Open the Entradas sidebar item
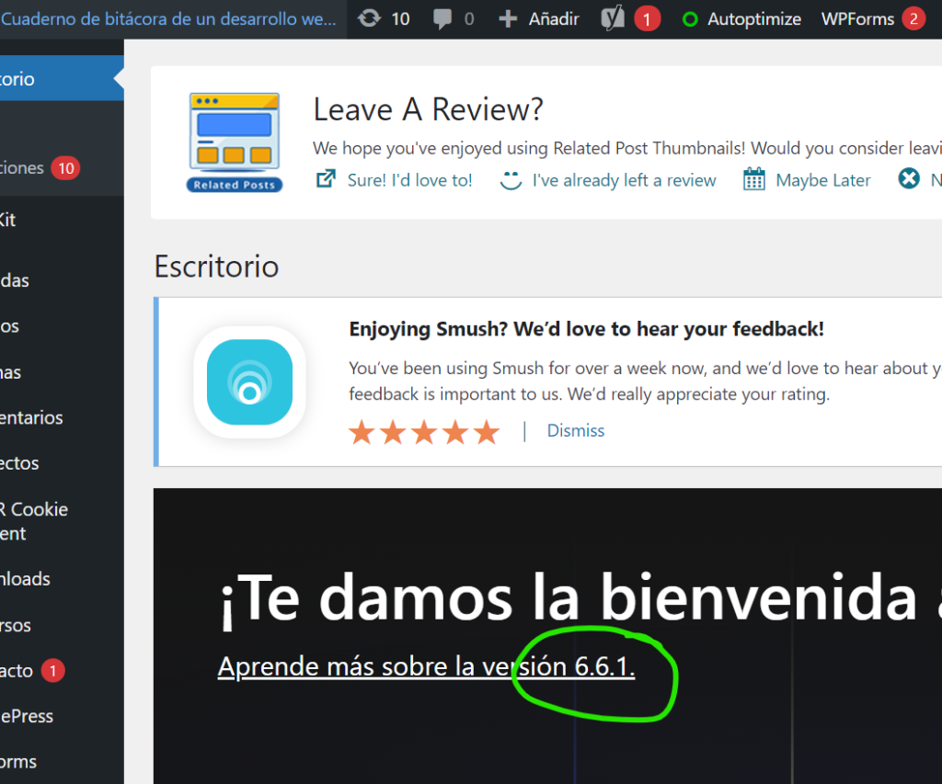The image size is (942, 784). click(x=60, y=280)
